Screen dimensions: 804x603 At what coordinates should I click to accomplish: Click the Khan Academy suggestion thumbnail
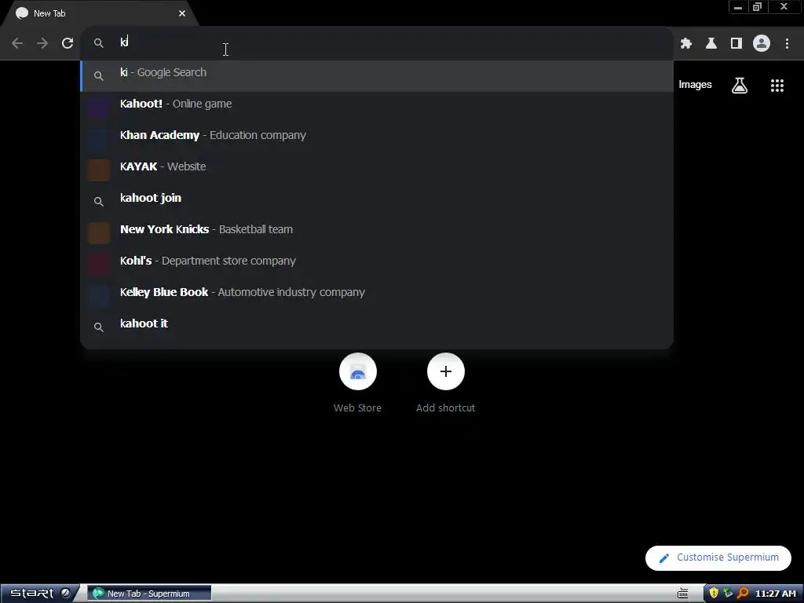(x=98, y=138)
